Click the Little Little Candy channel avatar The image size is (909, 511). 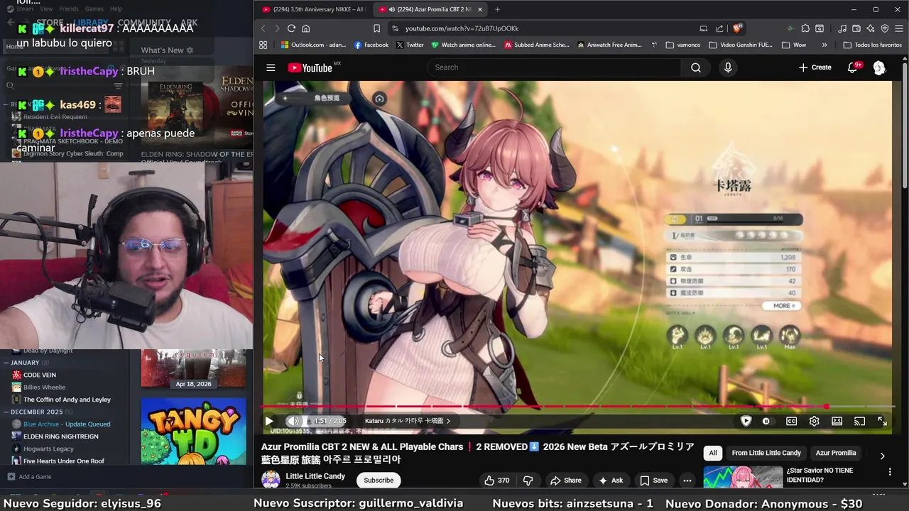[271, 480]
